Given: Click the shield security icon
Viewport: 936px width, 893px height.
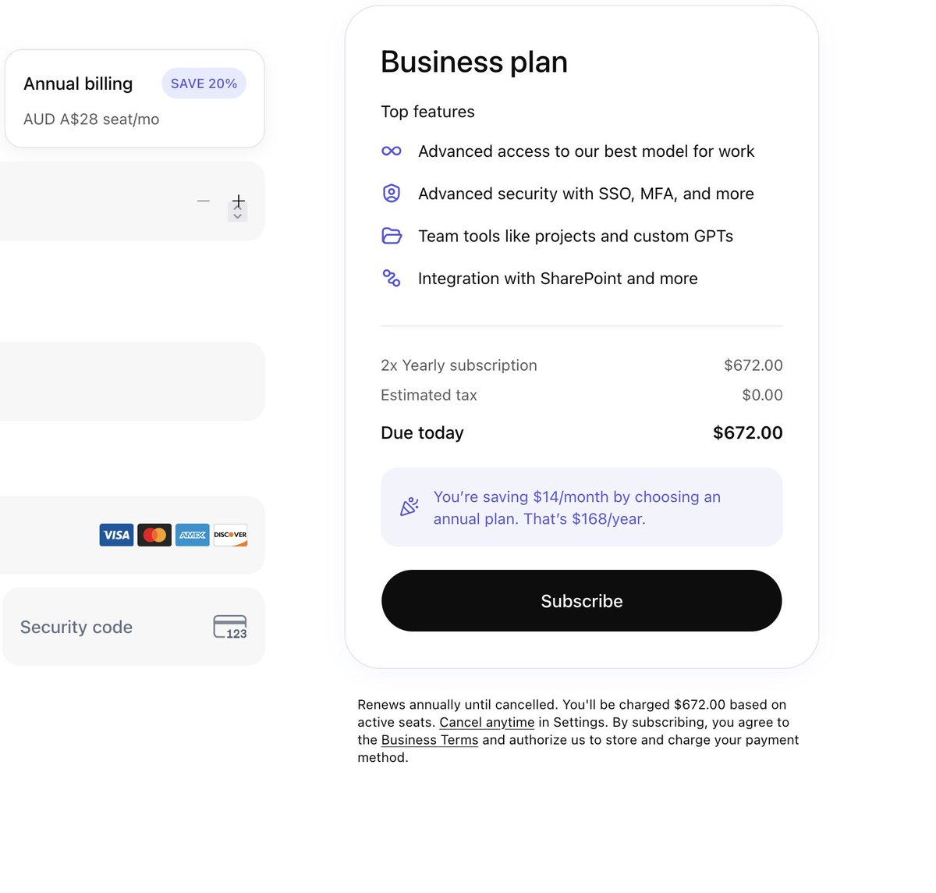Looking at the screenshot, I should (392, 194).
